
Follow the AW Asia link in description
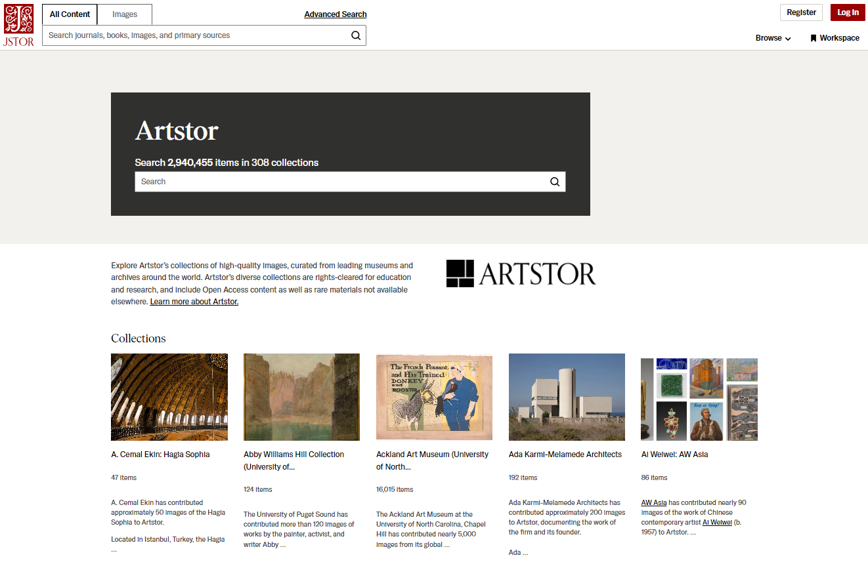(x=654, y=503)
